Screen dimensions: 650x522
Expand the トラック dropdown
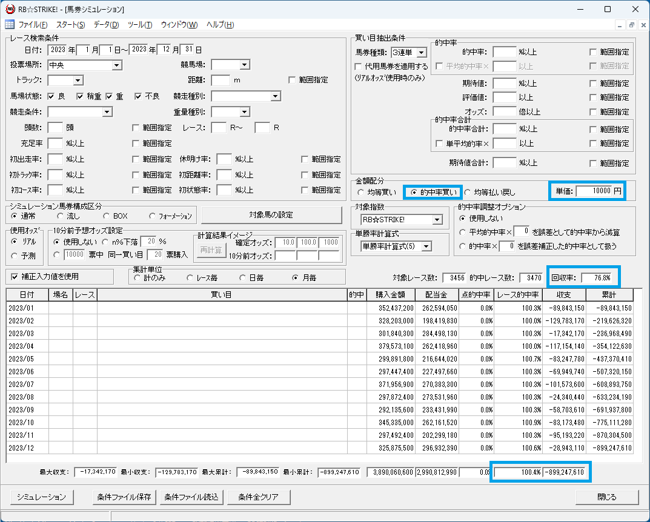click(x=78, y=81)
